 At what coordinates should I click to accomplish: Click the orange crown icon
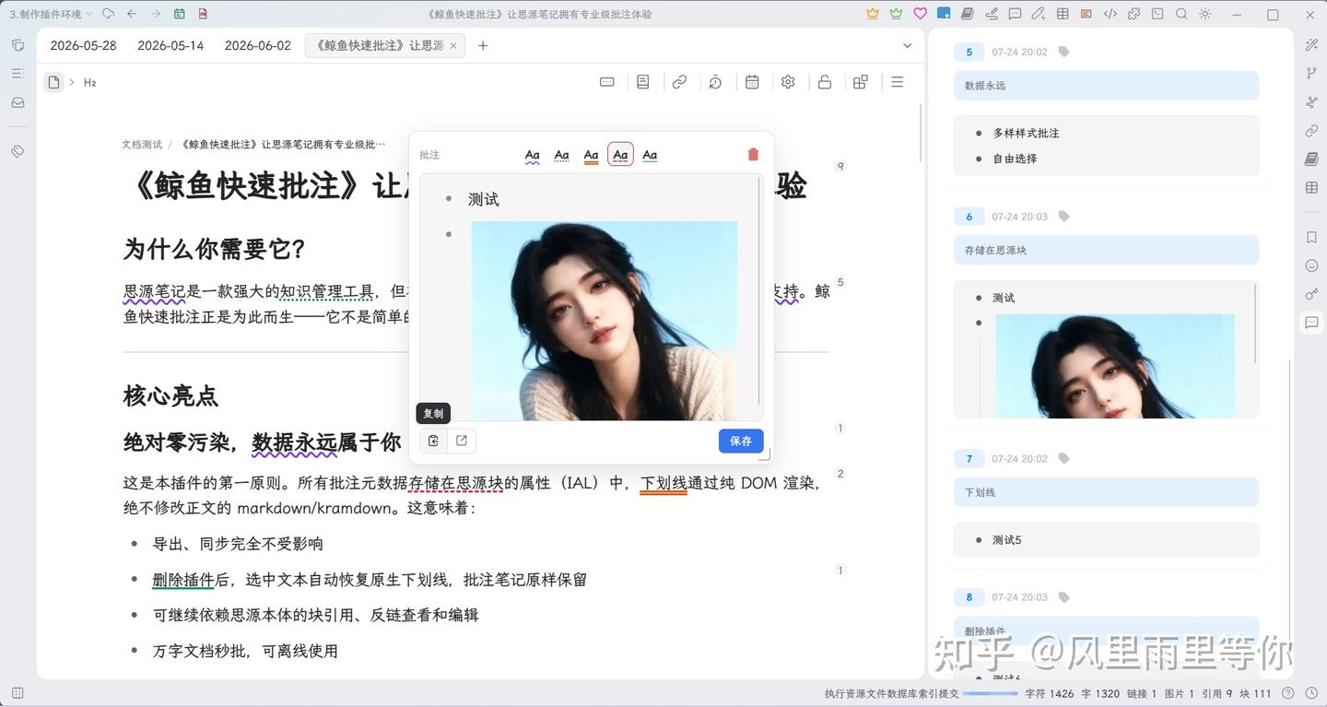coord(873,14)
